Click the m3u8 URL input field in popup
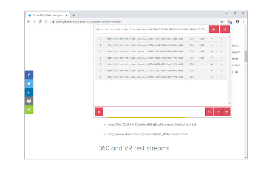This screenshot has width=272, height=170. tap(151, 29)
